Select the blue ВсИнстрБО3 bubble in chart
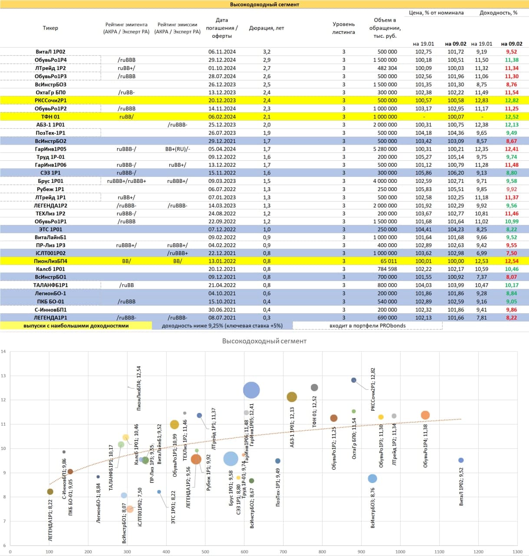This screenshot has width=529, height=556. click(372, 478)
